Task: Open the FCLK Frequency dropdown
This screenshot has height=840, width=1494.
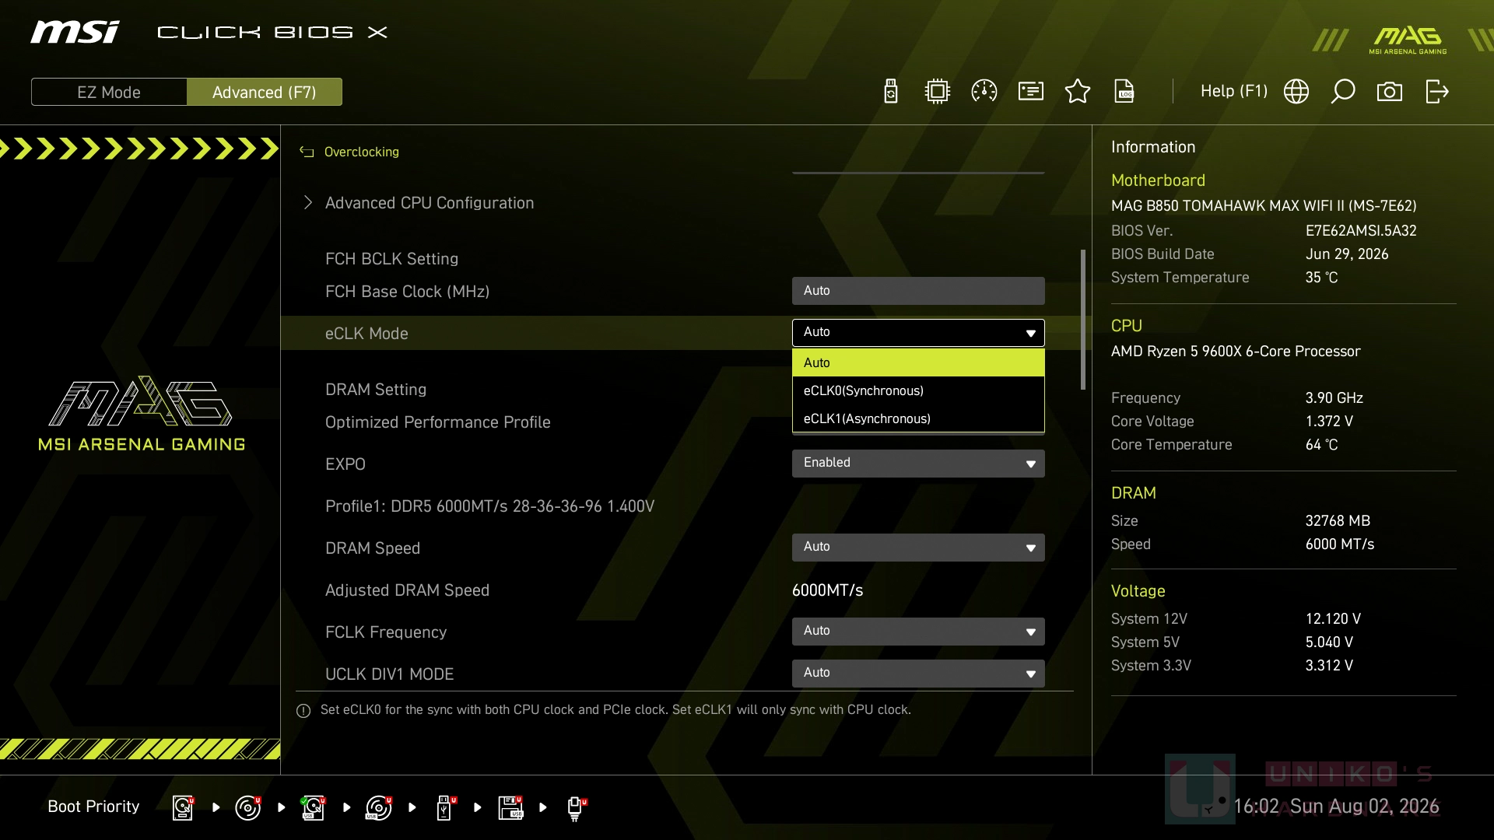Action: [918, 632]
